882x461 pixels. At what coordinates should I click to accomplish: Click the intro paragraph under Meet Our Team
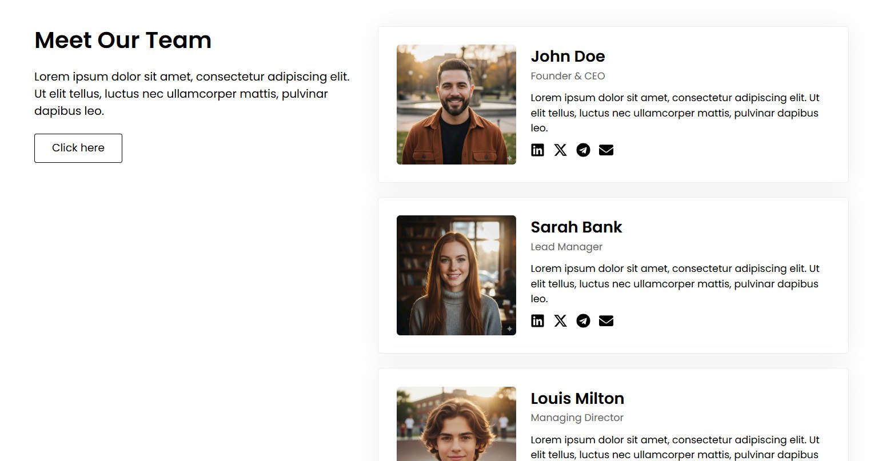192,94
